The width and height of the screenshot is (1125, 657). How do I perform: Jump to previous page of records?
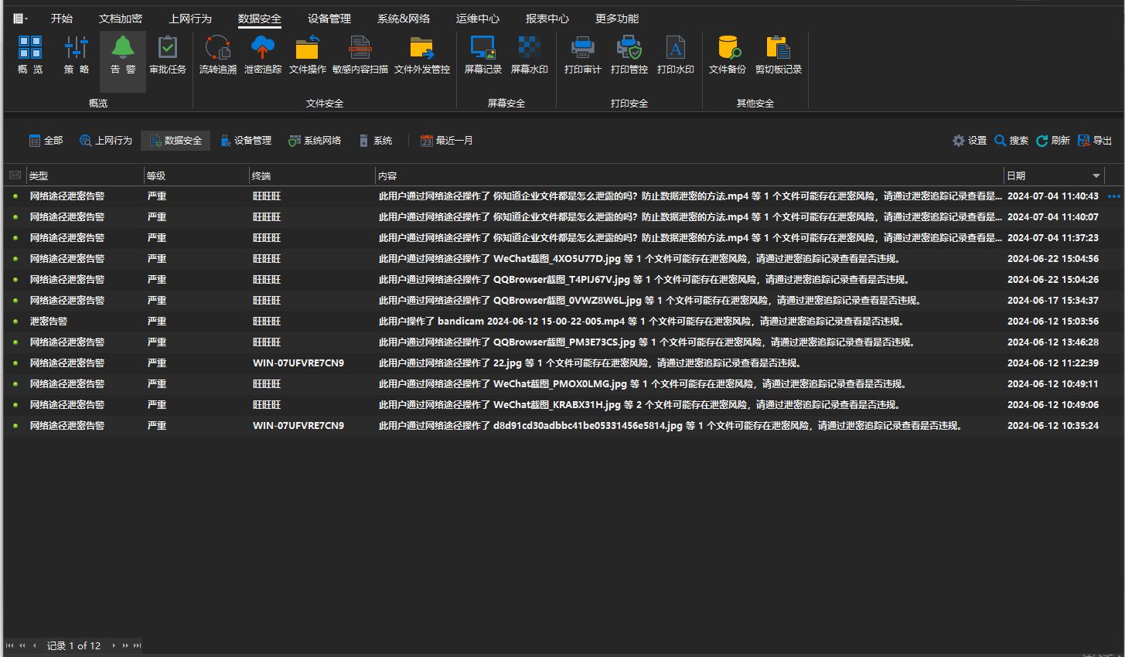(22, 645)
